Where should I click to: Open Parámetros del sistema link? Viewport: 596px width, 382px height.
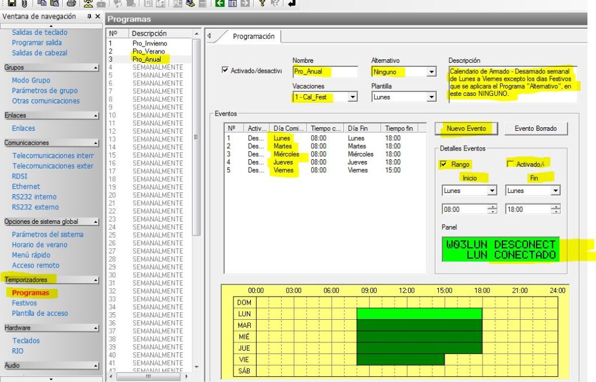pyautogui.click(x=48, y=234)
